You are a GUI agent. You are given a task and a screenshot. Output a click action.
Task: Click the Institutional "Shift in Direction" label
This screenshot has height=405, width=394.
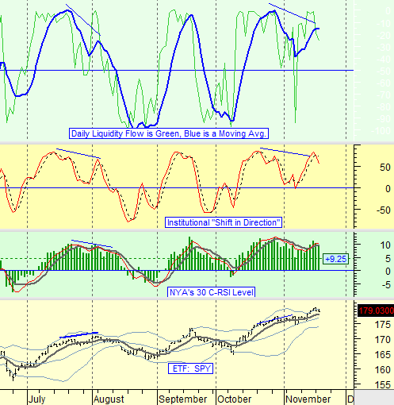point(224,222)
